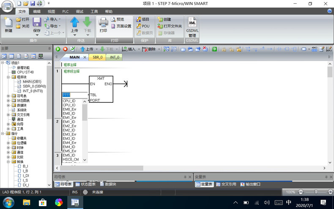Expand the 位逻辑 instruction folder
334x209 pixels.
click(8, 143)
